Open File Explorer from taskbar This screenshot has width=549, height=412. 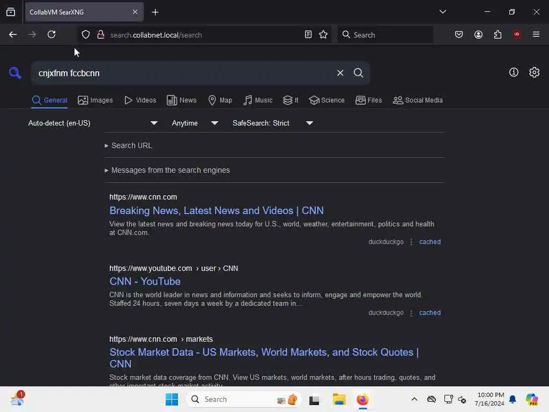(339, 399)
